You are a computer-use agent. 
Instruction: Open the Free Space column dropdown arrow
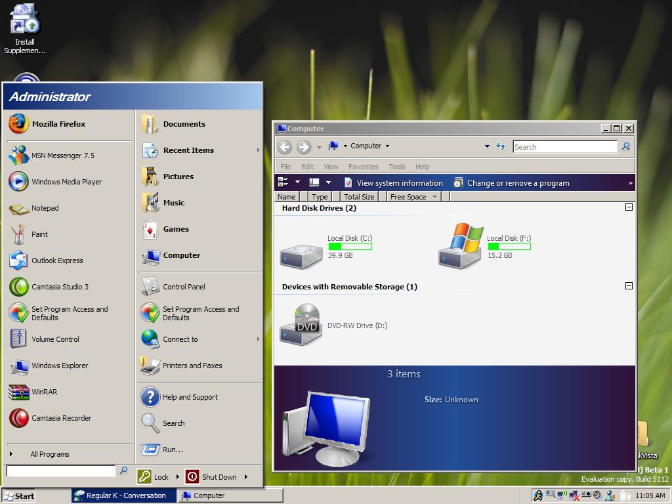tap(434, 197)
